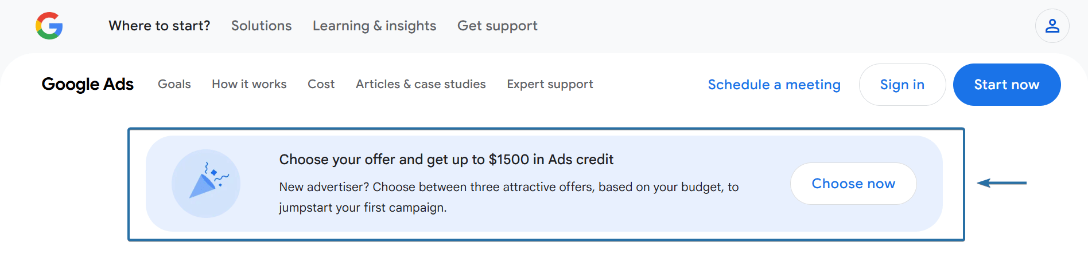1088x258 pixels.
Task: Expand the Learning & insights menu
Action: (x=374, y=26)
